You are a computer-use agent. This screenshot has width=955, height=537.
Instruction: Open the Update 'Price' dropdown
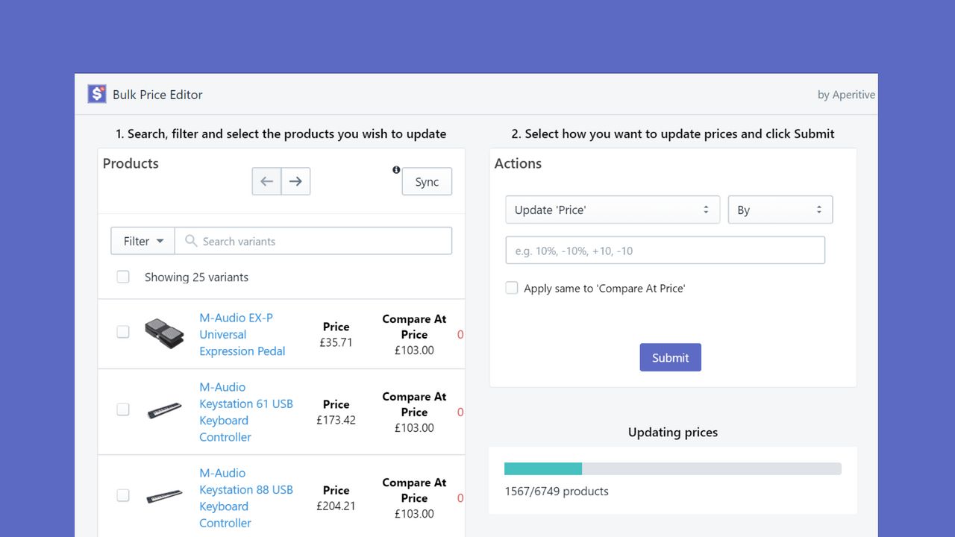[x=613, y=210]
